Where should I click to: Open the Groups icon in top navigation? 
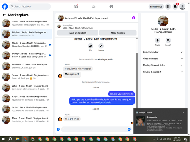(x=111, y=6)
